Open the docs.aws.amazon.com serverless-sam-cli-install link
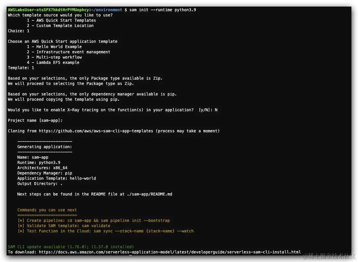 (x=170, y=252)
